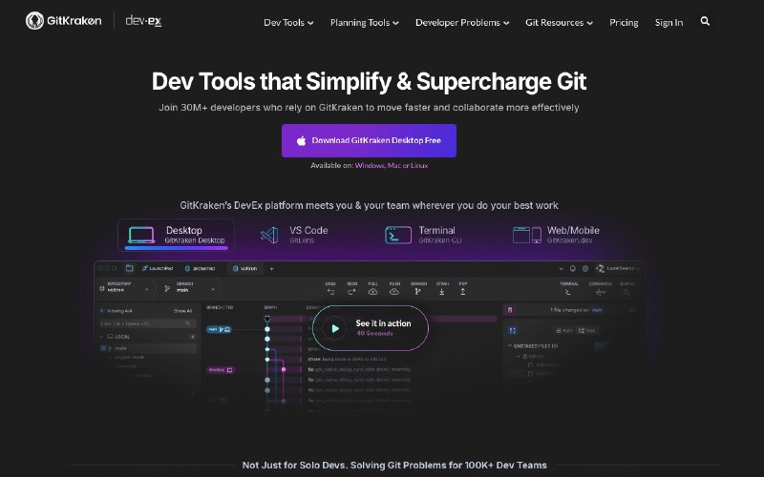Image resolution: width=764 pixels, height=477 pixels.
Task: Click the VS Code logo icon
Action: pos(269,235)
